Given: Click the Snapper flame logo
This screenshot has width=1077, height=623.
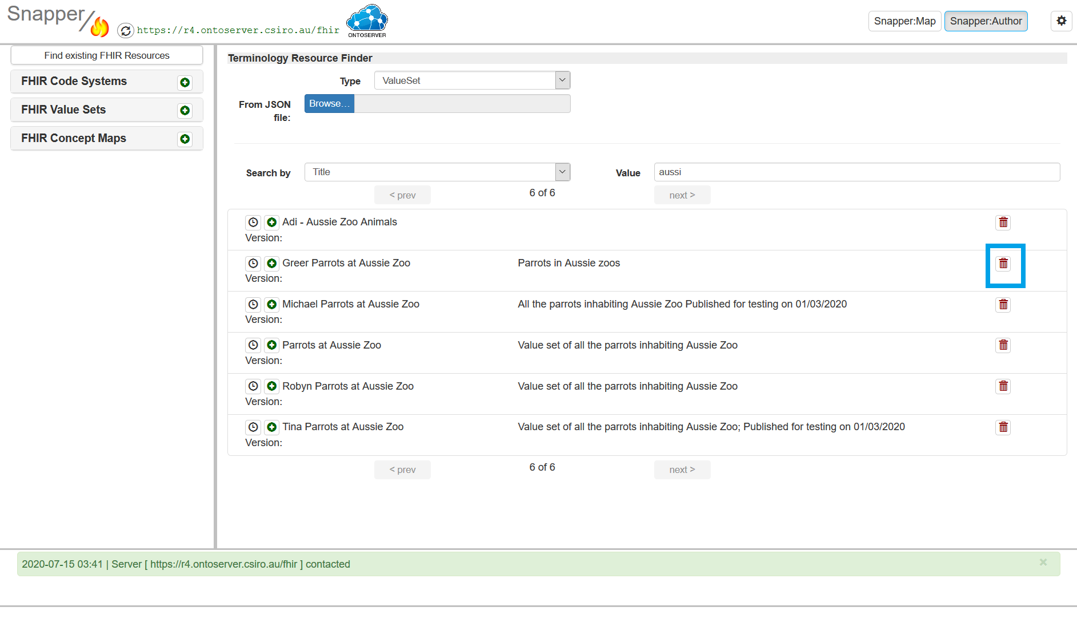Looking at the screenshot, I should (x=99, y=26).
